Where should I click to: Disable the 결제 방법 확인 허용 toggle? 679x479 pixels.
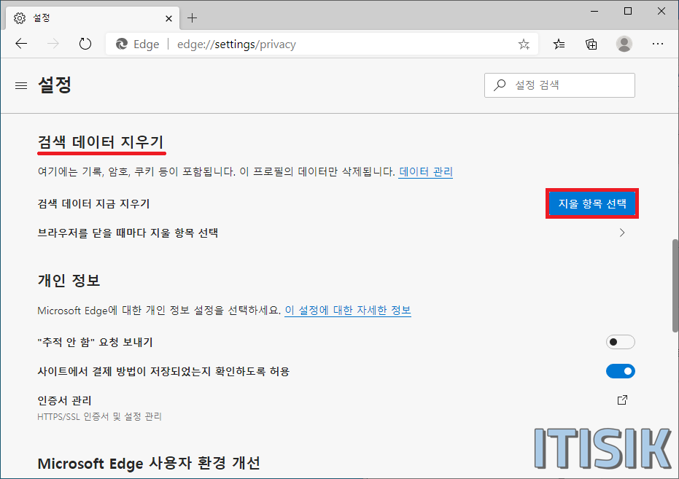620,371
